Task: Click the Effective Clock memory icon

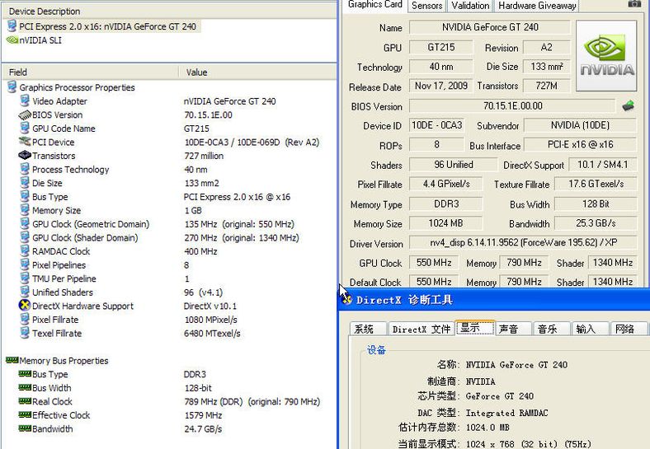Action: pos(25,414)
